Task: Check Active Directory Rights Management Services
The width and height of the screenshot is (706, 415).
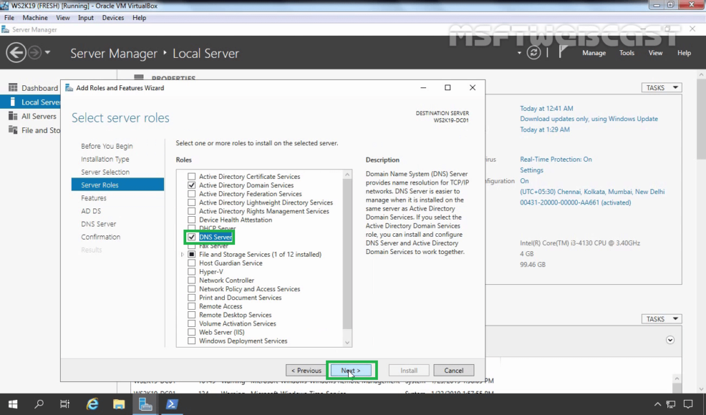Action: [x=192, y=211]
